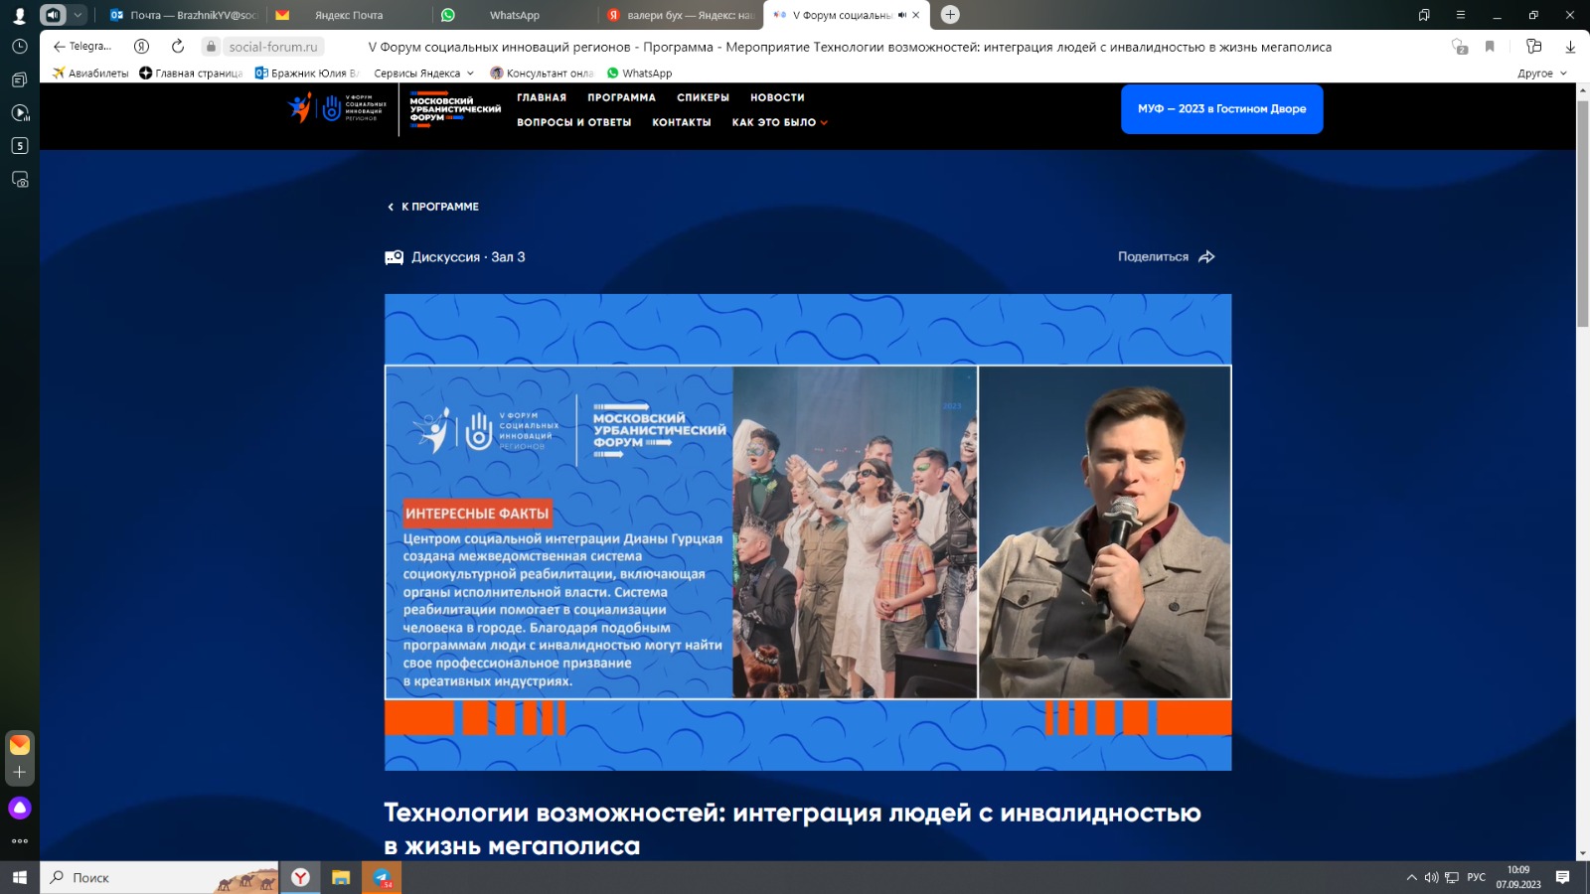Open the downloads arrow icon
This screenshot has width=1590, height=894.
tap(1570, 47)
